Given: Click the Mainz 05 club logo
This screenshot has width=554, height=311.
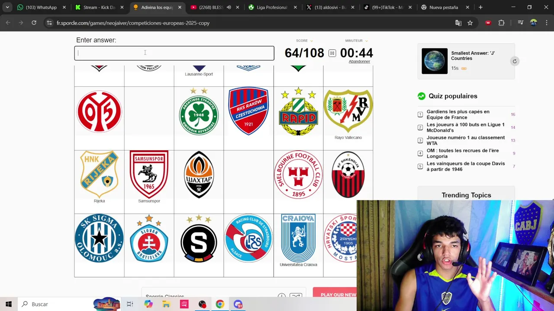Looking at the screenshot, I should click(99, 111).
